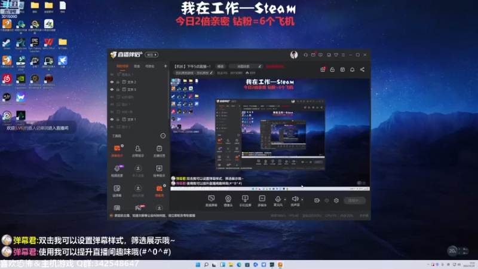Open customer service headset icon in title bar
This screenshot has height=269, width=478.
click(x=305, y=55)
